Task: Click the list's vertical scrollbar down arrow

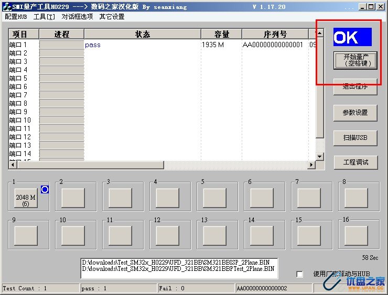Action: point(319,157)
